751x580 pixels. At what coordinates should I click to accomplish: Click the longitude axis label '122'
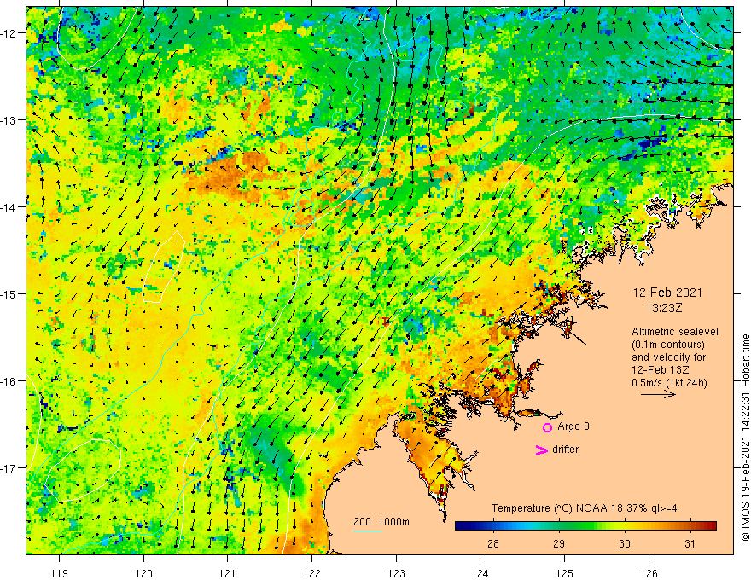(311, 573)
